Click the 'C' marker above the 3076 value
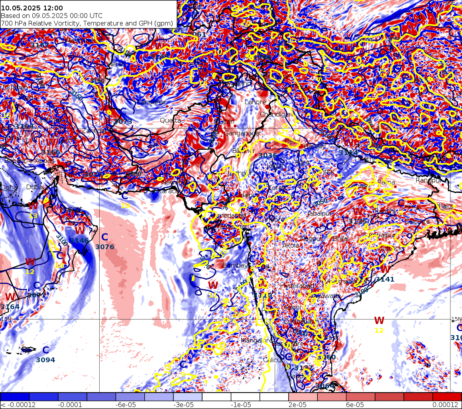Screen dimensions: 462x409 point(104,237)
